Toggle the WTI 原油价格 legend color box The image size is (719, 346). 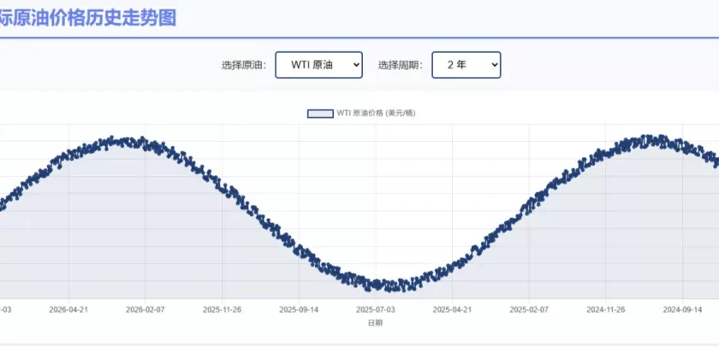tap(320, 114)
